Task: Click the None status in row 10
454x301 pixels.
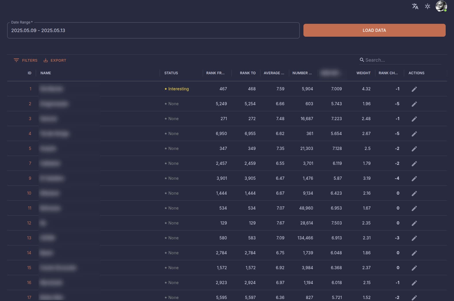Action: point(171,193)
